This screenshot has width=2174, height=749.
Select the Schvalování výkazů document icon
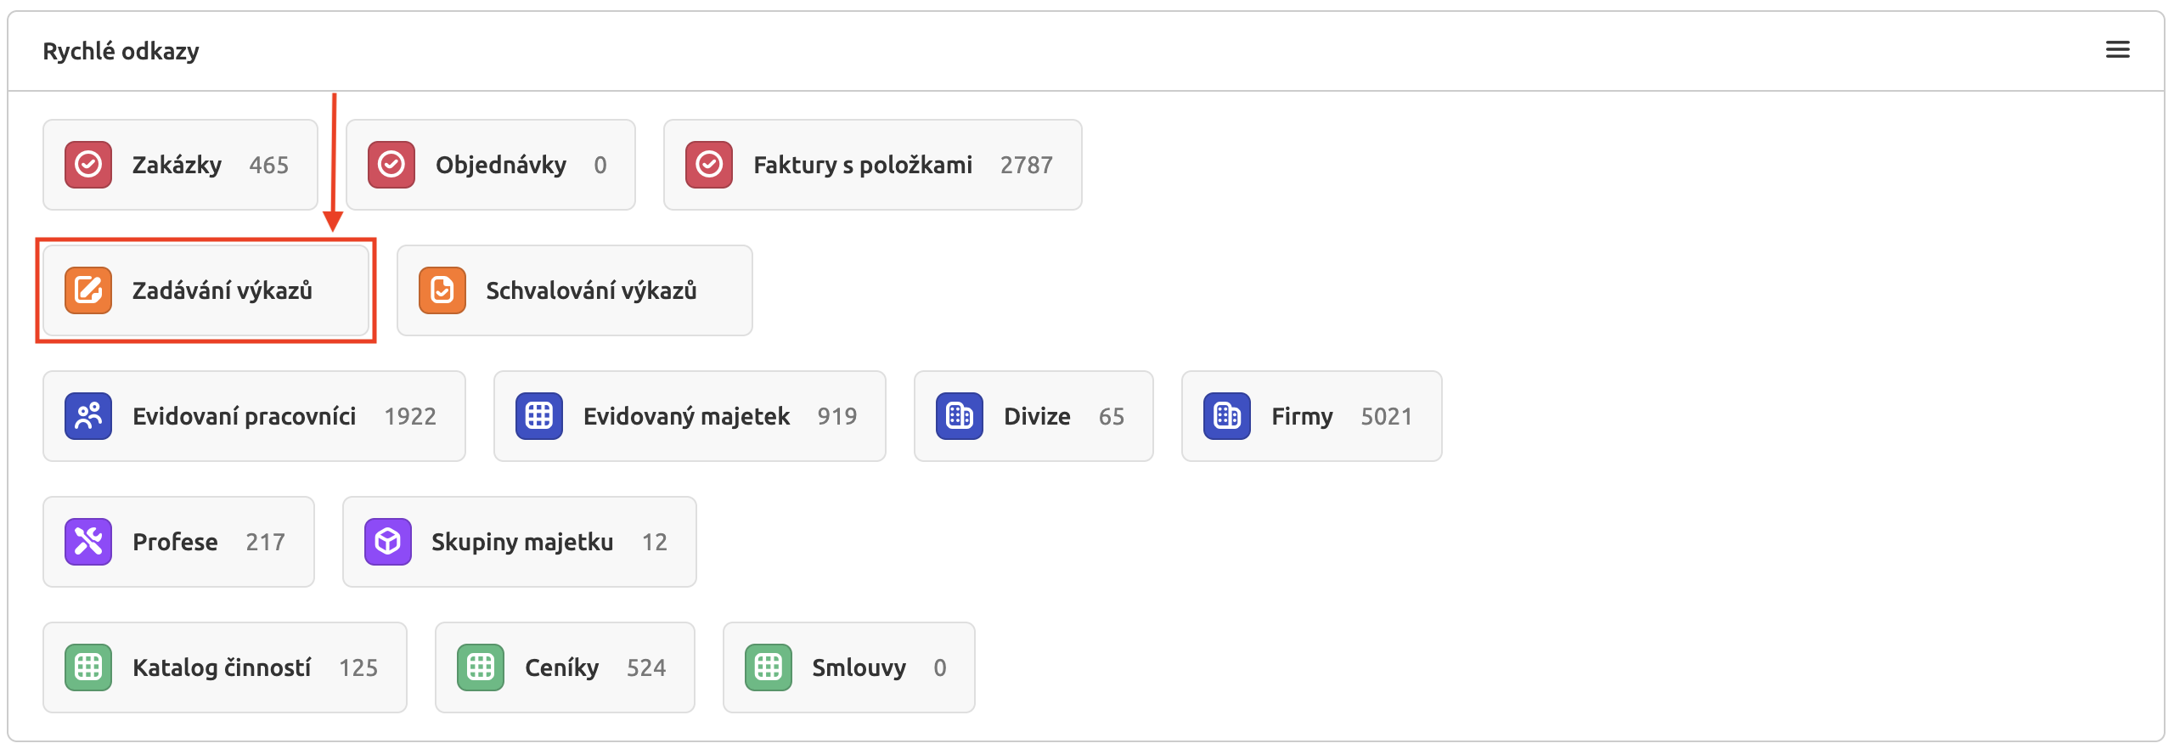[442, 290]
